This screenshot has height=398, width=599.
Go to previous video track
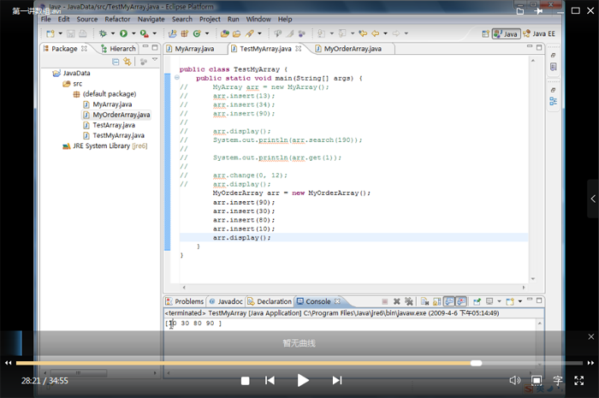tap(270, 380)
